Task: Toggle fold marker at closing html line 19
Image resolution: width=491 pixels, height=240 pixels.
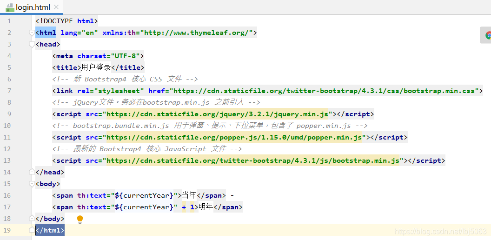Action: pos(32,230)
